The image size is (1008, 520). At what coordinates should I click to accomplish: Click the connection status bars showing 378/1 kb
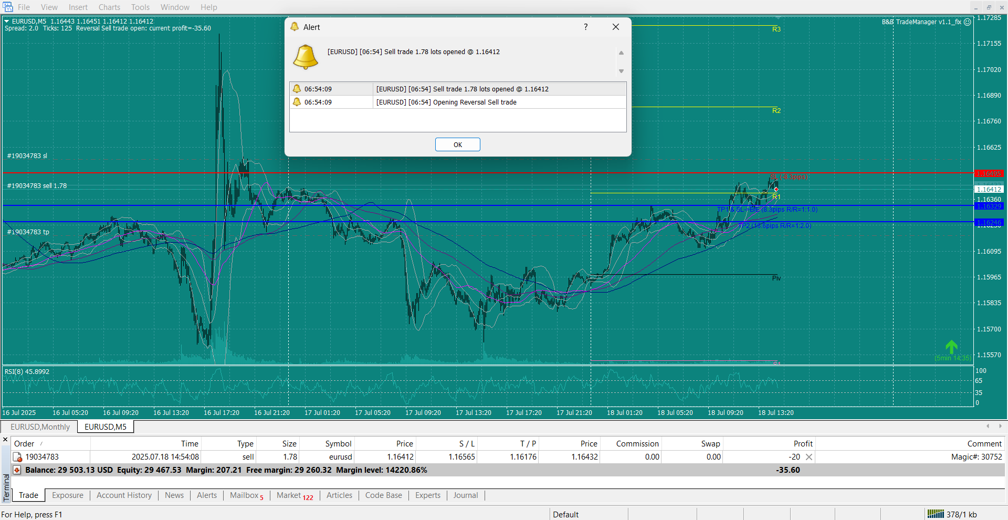coord(936,514)
